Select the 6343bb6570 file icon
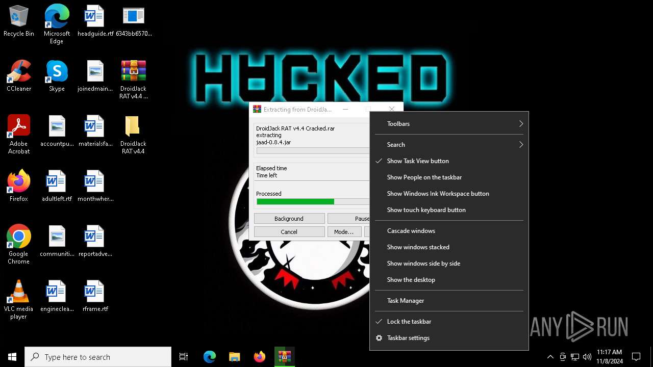 134,21
